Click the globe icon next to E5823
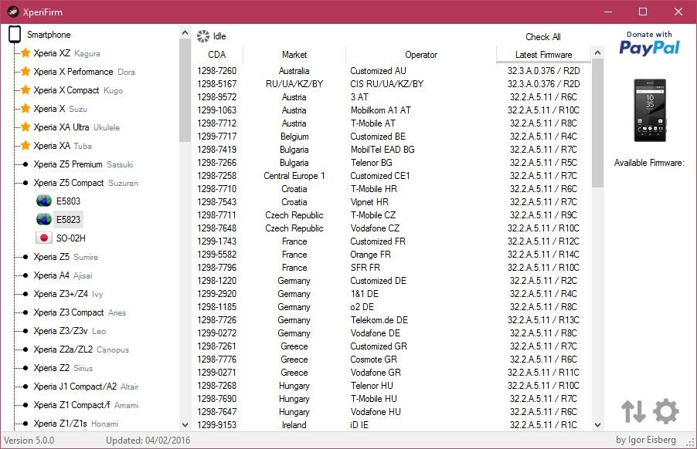 (44, 220)
